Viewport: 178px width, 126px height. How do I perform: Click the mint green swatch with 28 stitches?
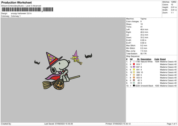point(134,83)
